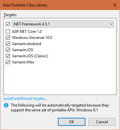Untick the Windows Universal 10.0 checkbox
The width and height of the screenshot is (120, 130).
click(8, 38)
